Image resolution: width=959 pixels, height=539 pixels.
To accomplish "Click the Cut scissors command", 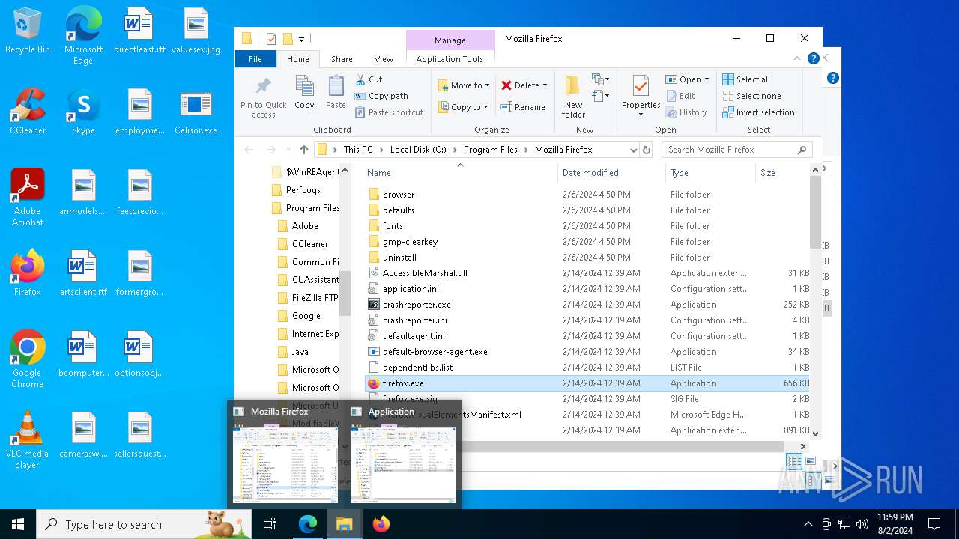I will 369,79.
